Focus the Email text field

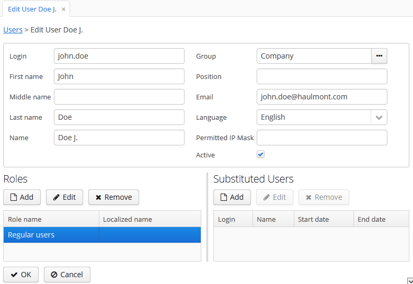click(322, 97)
